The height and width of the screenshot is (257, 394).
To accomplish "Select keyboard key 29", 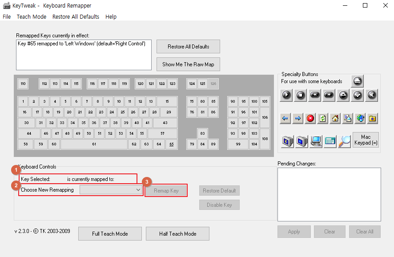I will pyautogui.click(x=169, y=112).
